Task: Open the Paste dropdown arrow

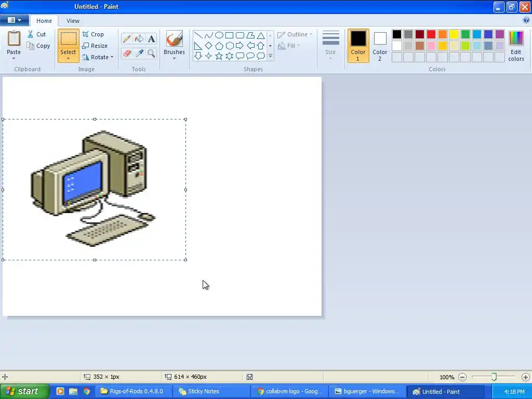Action: pyautogui.click(x=14, y=59)
